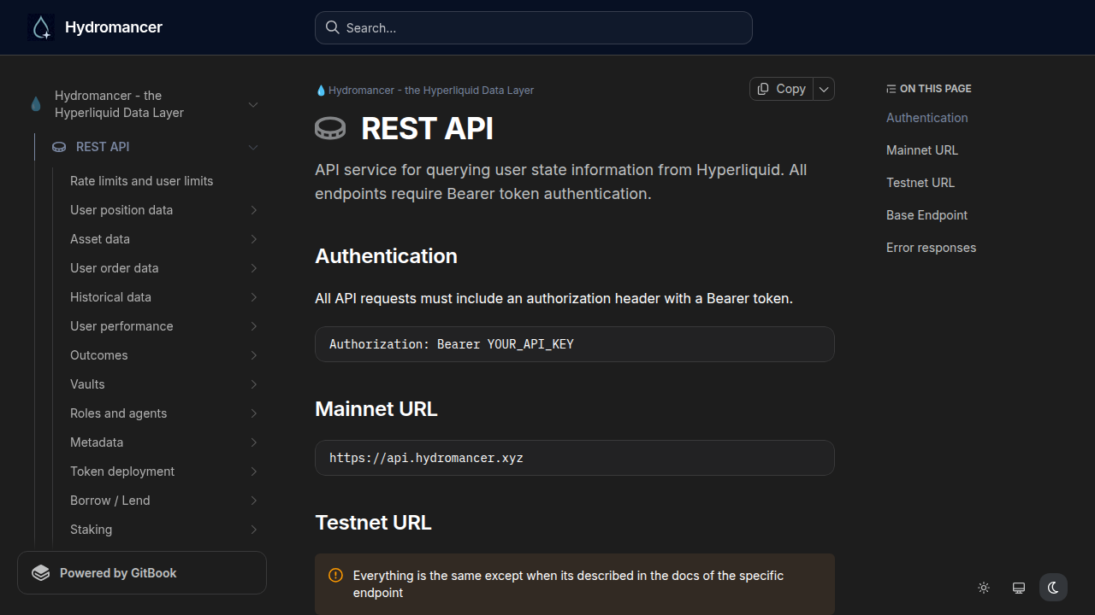Viewport: 1095px width, 615px height.
Task: Expand the Roles and agents section
Action: pos(254,413)
